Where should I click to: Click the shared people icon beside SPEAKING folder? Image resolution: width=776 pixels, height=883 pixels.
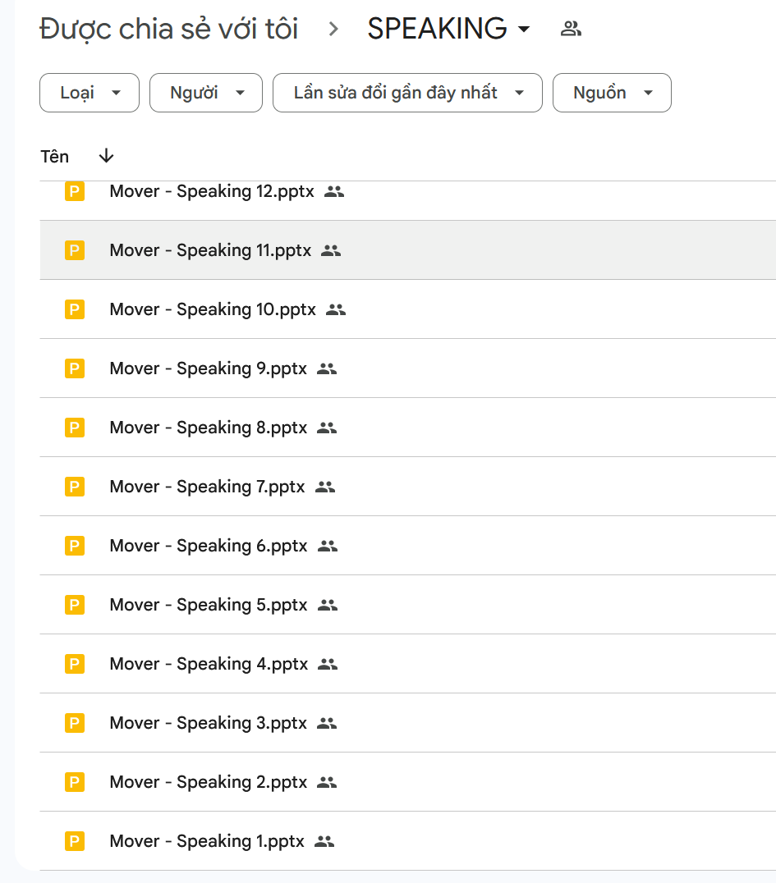(x=571, y=30)
